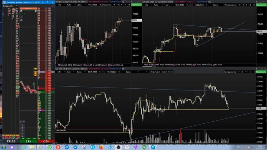Open calendar icon next to 16.01.2023

coord(187,5)
